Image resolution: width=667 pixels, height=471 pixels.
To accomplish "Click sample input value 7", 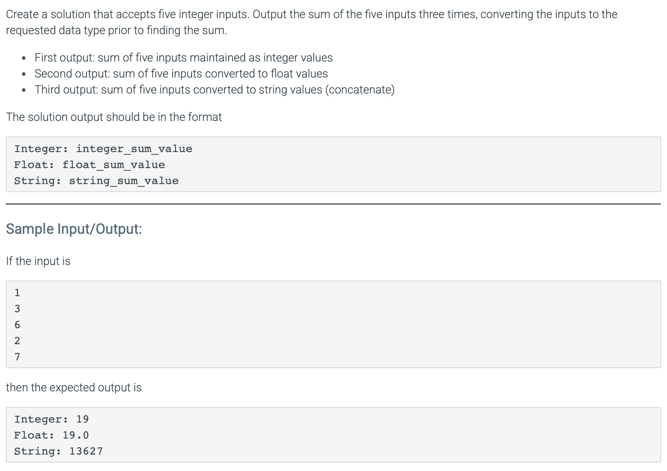I will pos(17,357).
